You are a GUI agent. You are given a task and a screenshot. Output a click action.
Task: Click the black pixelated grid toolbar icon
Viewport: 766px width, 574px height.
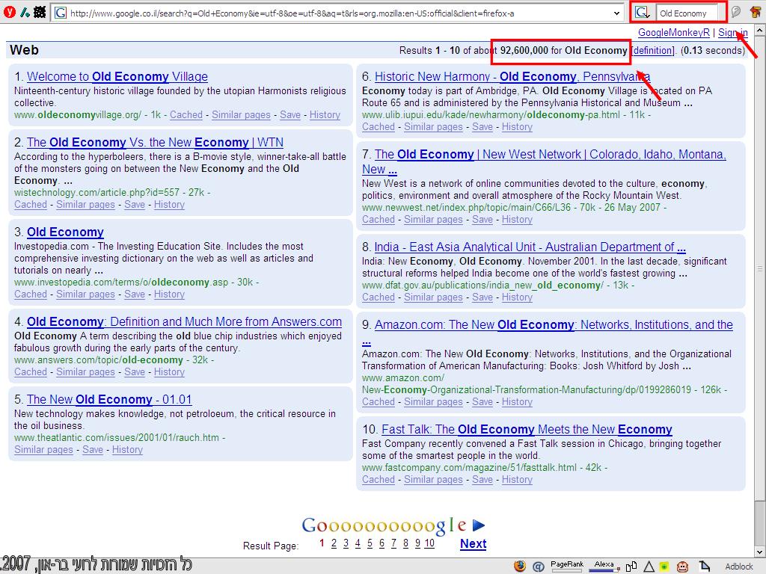tap(40, 12)
